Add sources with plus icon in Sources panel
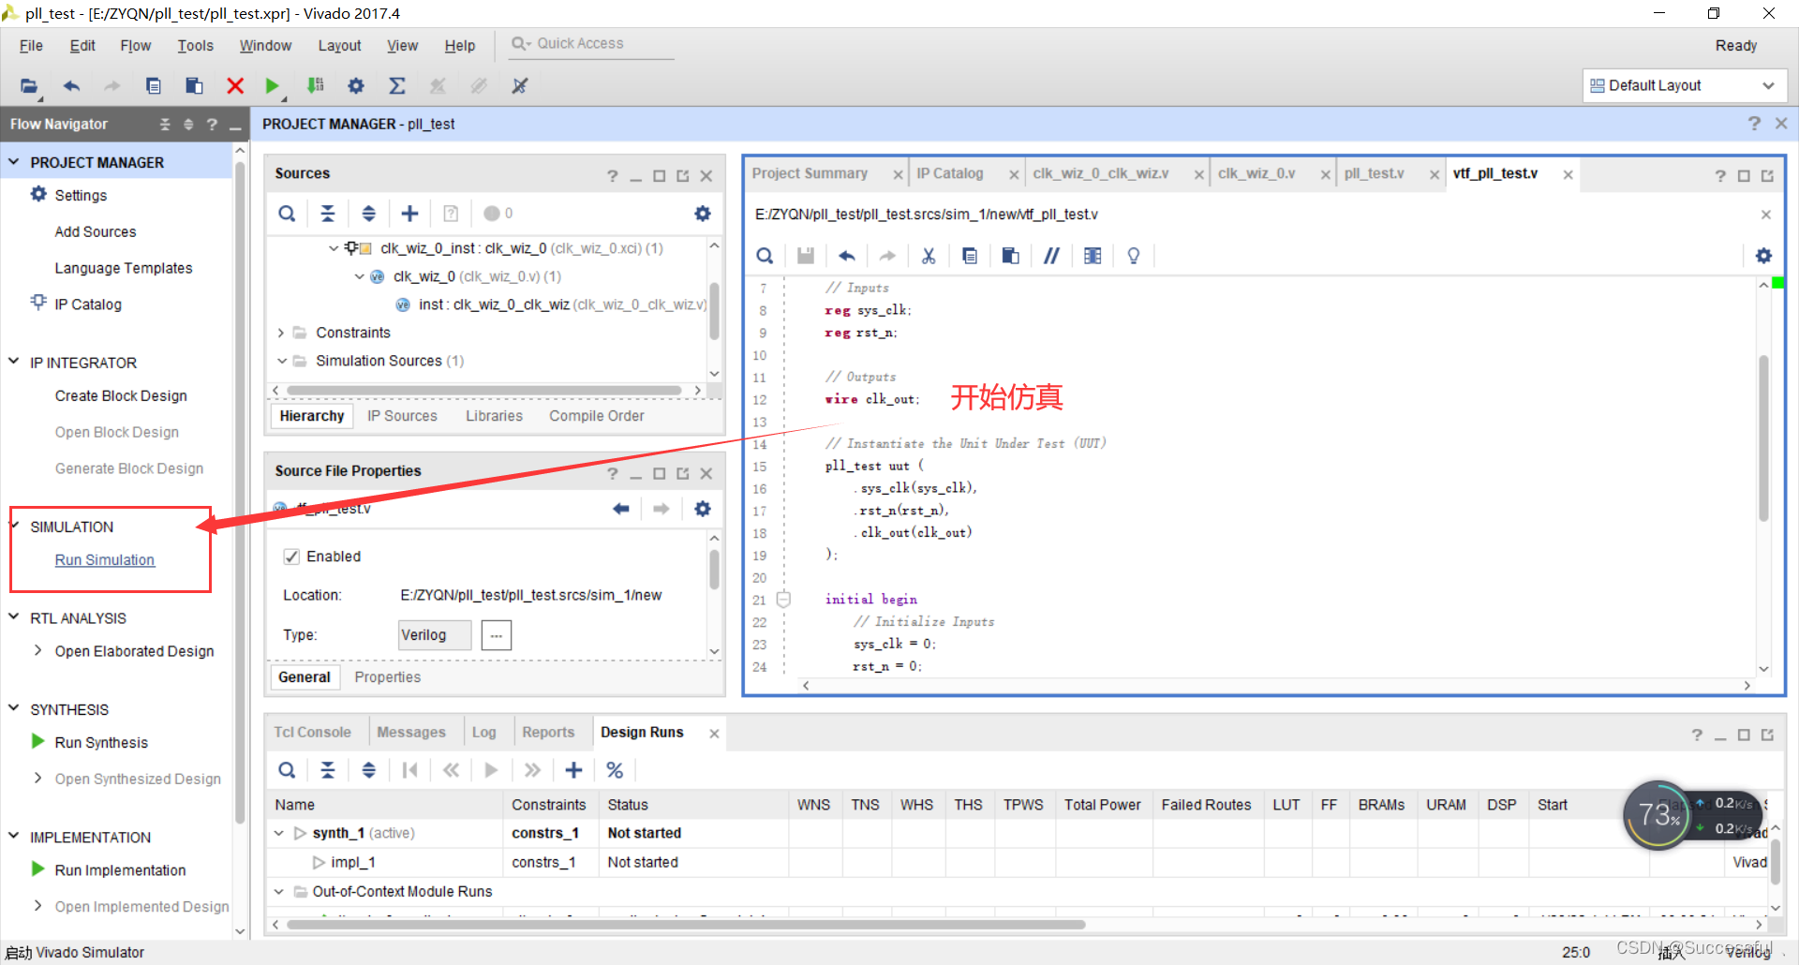1799x965 pixels. tap(409, 214)
